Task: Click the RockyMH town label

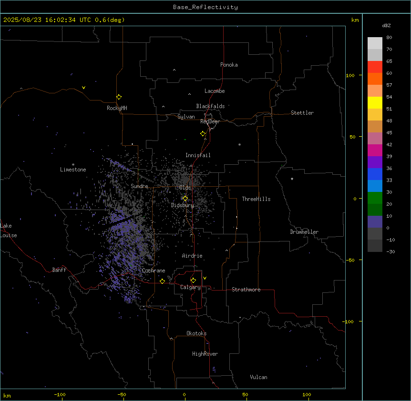Action: point(117,108)
